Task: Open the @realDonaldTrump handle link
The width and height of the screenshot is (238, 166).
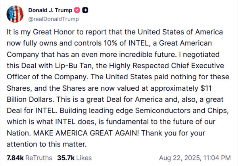Action: (x=53, y=19)
